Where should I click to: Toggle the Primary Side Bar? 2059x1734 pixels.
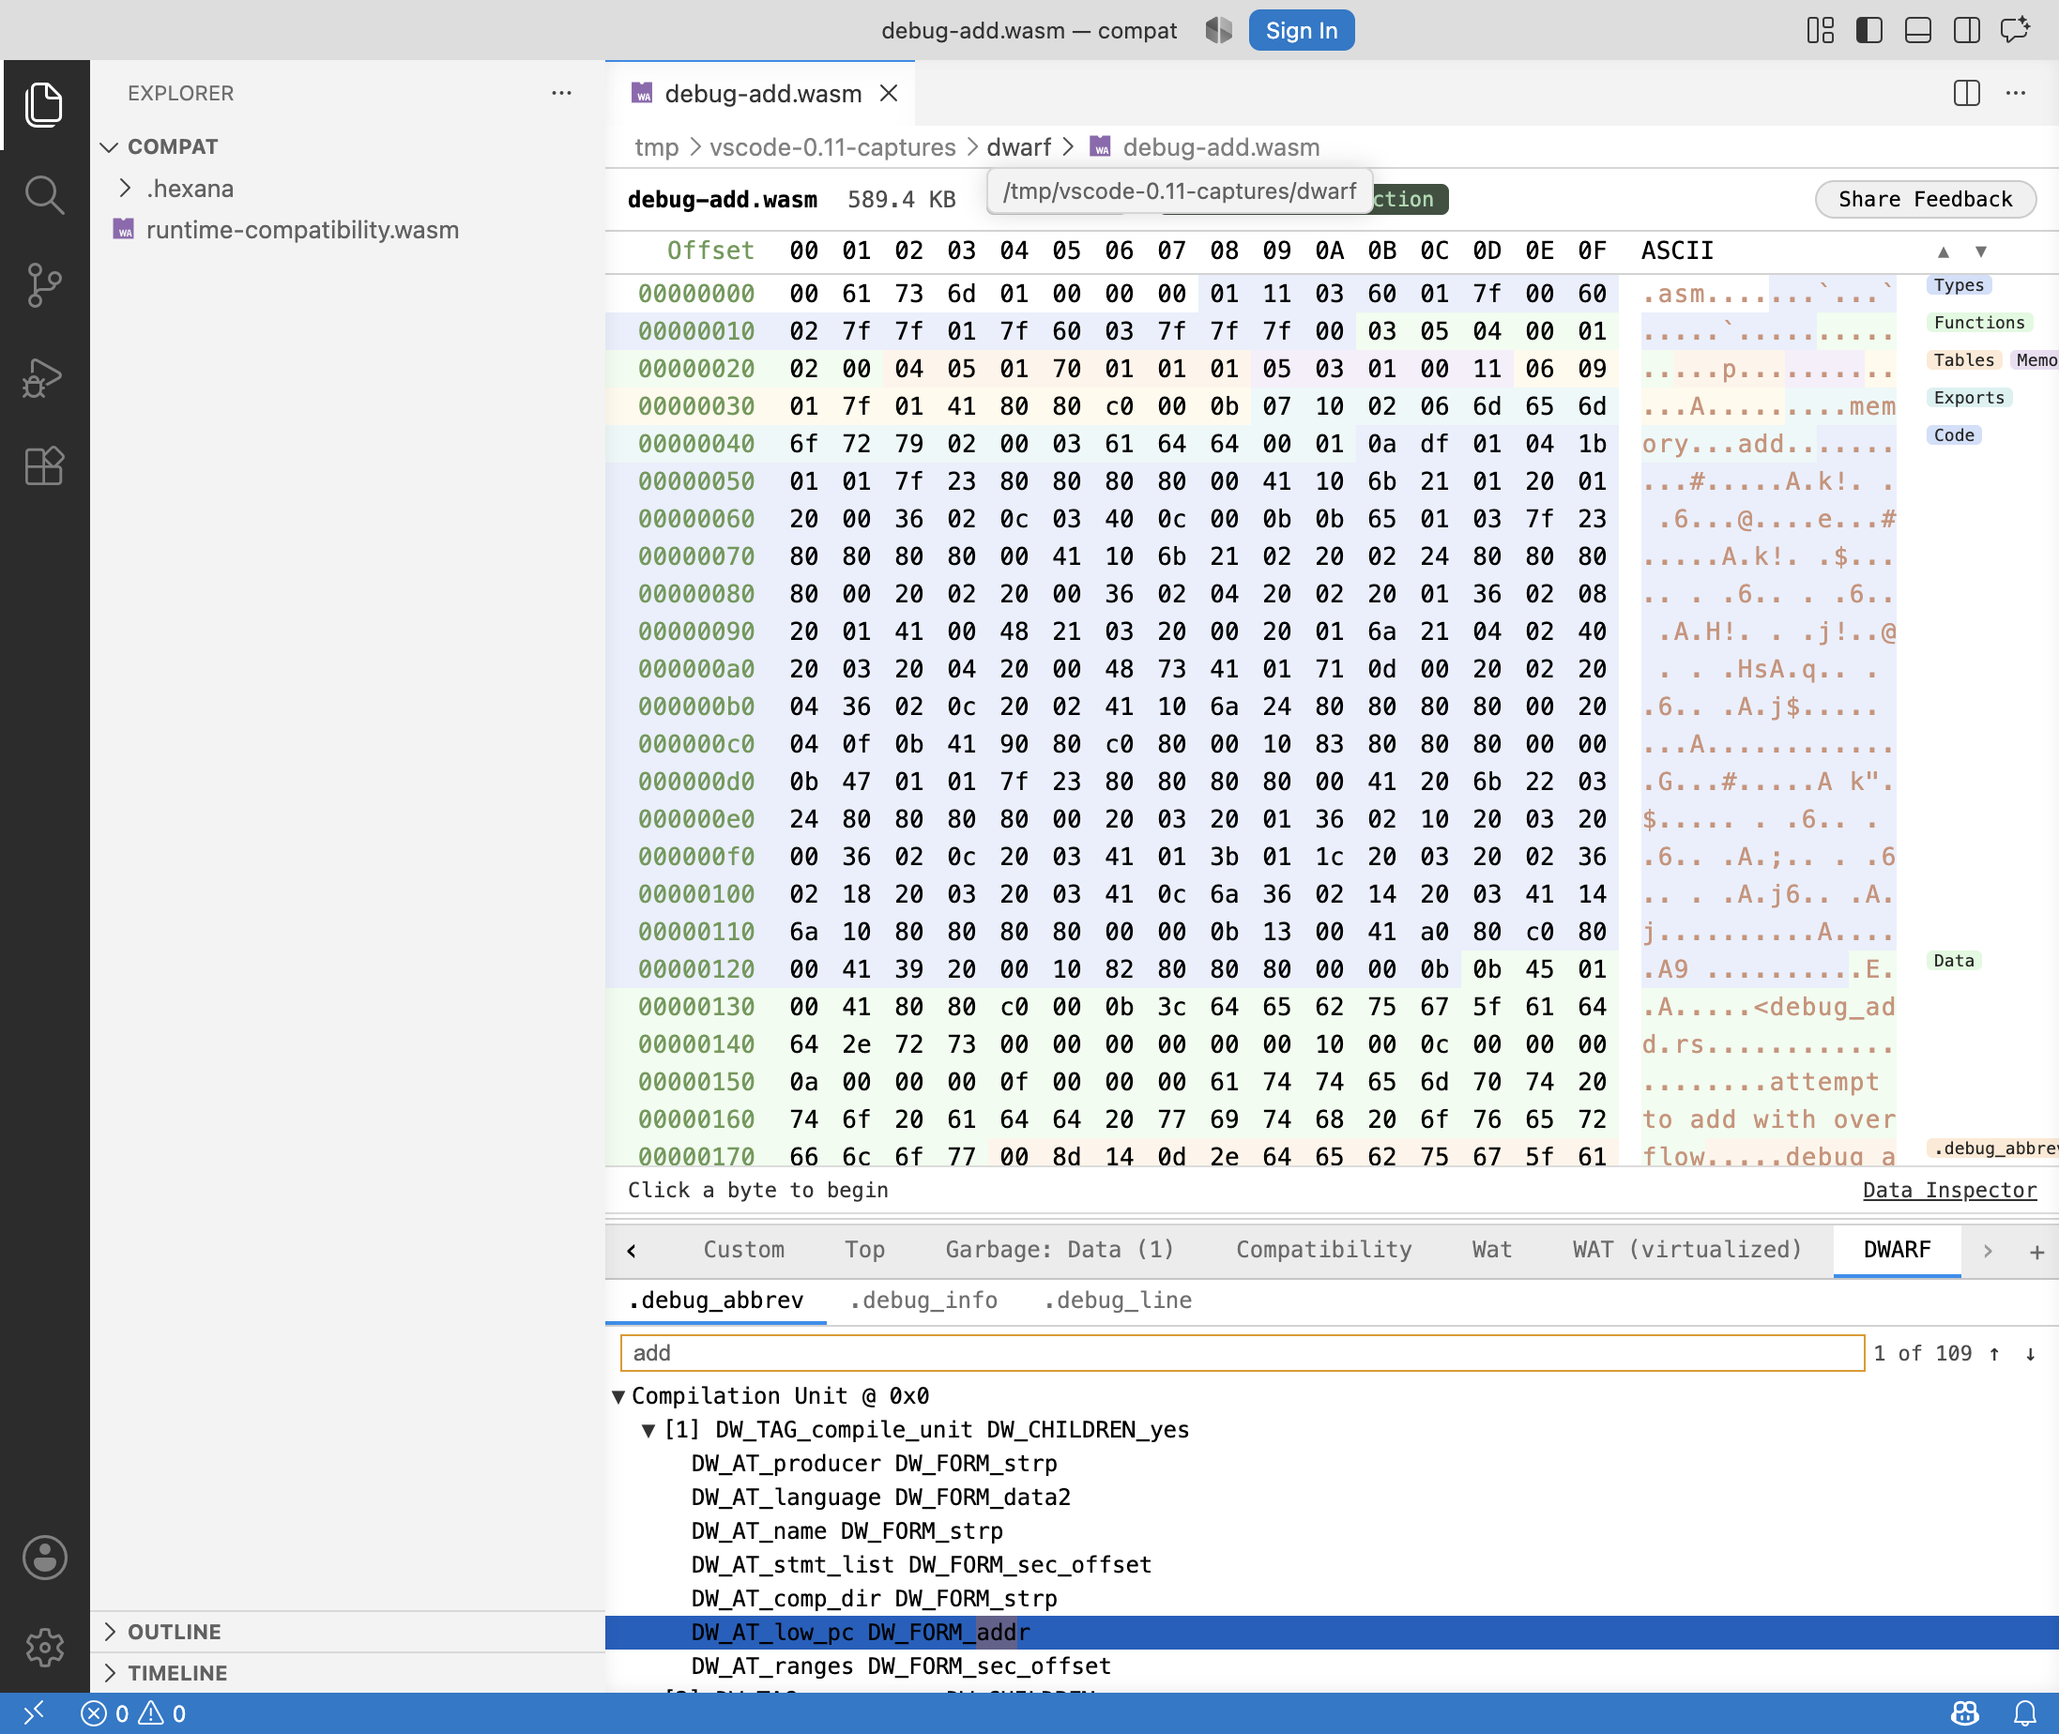tap(1869, 30)
